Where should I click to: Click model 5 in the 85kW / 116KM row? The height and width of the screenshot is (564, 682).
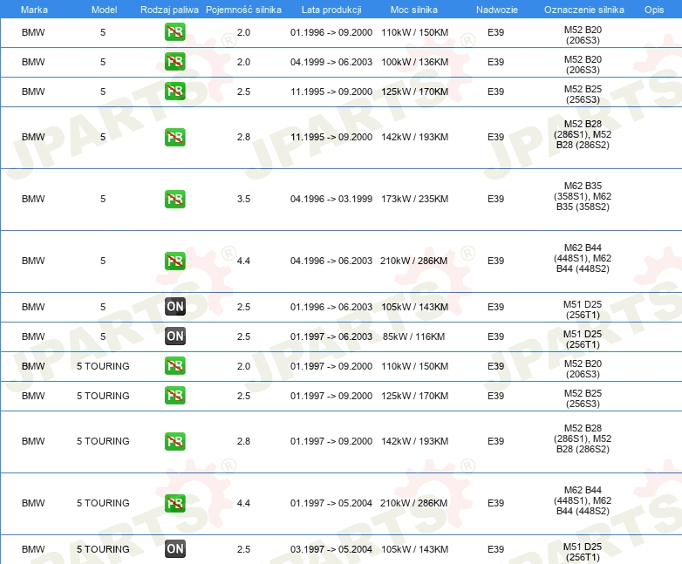[x=103, y=336]
